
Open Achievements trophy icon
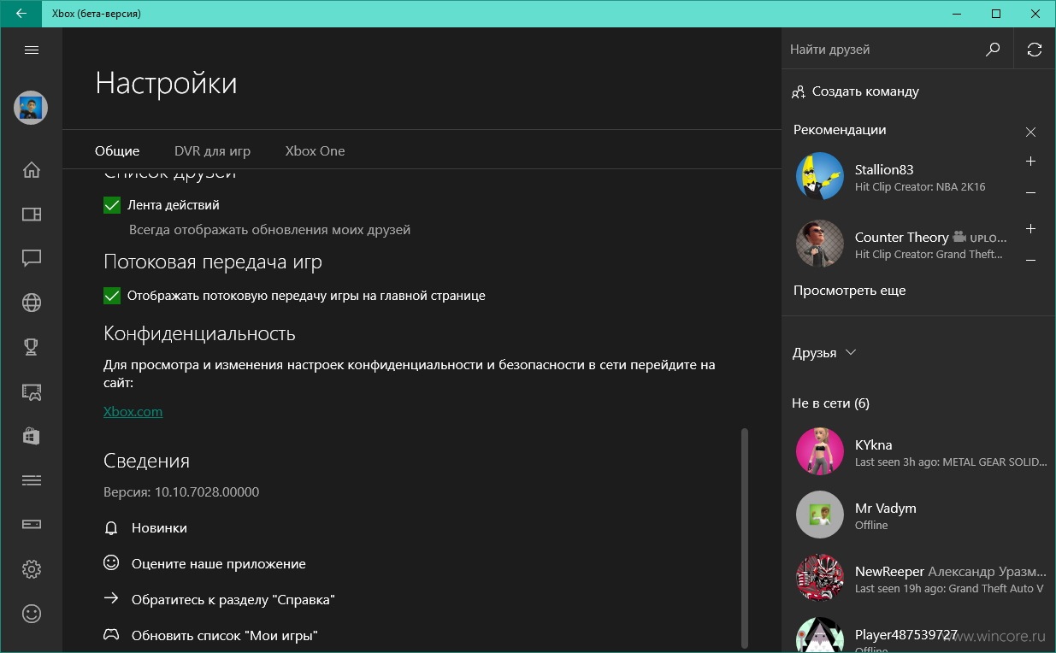pos(32,347)
